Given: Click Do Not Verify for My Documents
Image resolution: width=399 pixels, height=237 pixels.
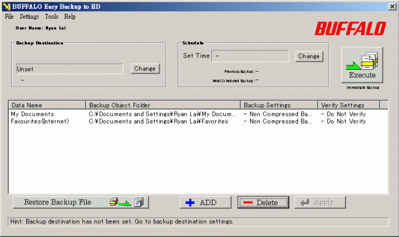Looking at the screenshot, I should [344, 114].
